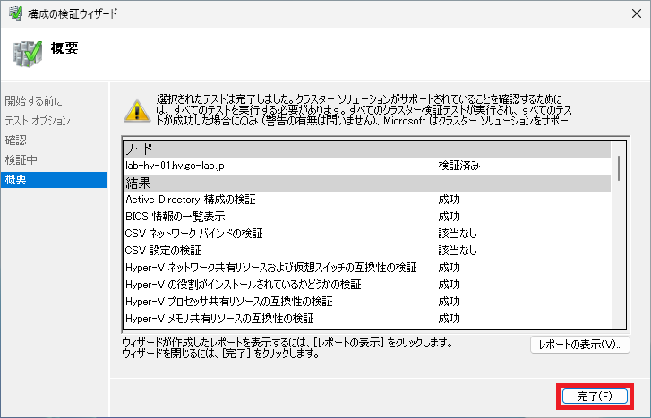This screenshot has width=651, height=418.
Task: Click the yellow warning triangle icon
Action: point(137,111)
